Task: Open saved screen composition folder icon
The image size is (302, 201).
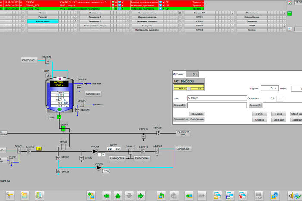Action: coord(217,196)
